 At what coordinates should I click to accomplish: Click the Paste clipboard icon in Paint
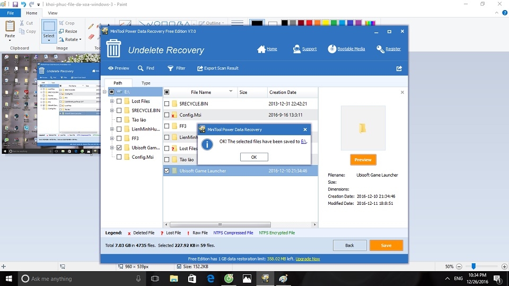pos(10,26)
